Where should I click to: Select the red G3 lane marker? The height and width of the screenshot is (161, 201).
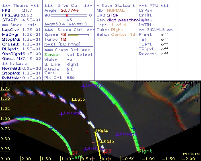[108, 151]
